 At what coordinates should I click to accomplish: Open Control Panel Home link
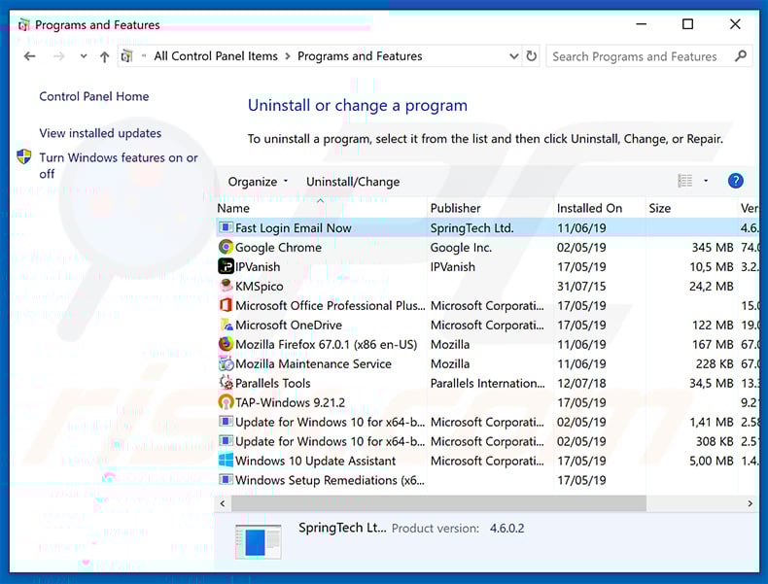(94, 96)
